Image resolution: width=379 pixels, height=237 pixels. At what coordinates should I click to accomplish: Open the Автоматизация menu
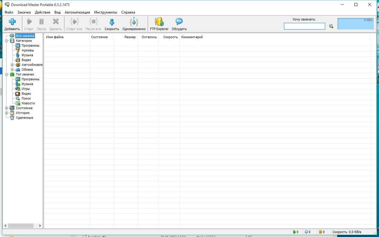(x=77, y=12)
